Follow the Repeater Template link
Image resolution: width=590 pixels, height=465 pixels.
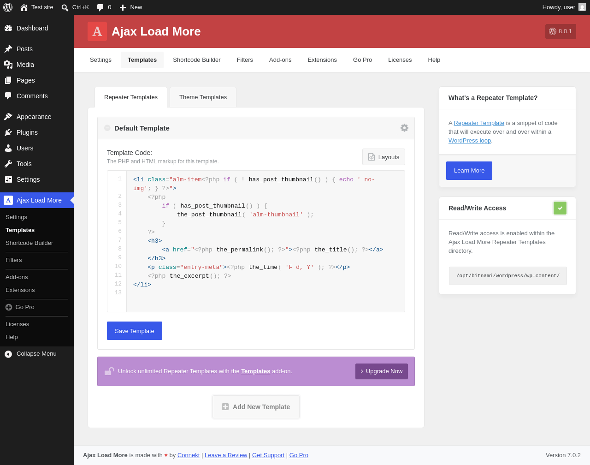tap(479, 123)
